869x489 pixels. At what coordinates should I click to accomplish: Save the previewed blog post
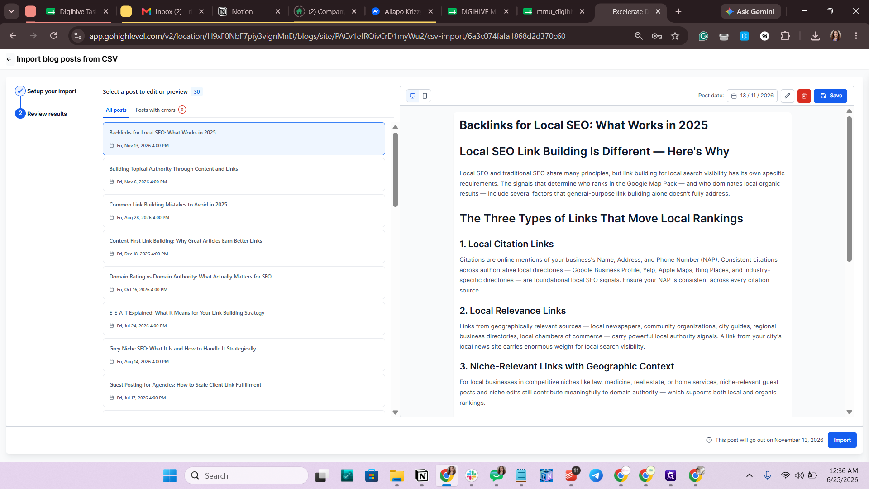(x=831, y=96)
